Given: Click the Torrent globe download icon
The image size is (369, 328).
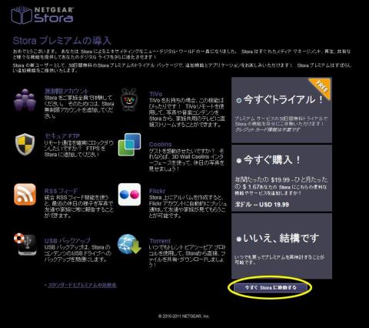Looking at the screenshot, I should coord(129,244).
